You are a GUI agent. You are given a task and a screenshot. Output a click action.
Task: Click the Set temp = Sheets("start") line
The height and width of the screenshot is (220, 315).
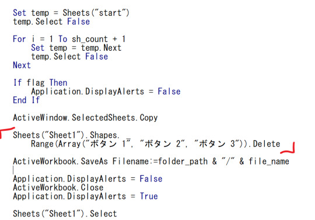[71, 13]
